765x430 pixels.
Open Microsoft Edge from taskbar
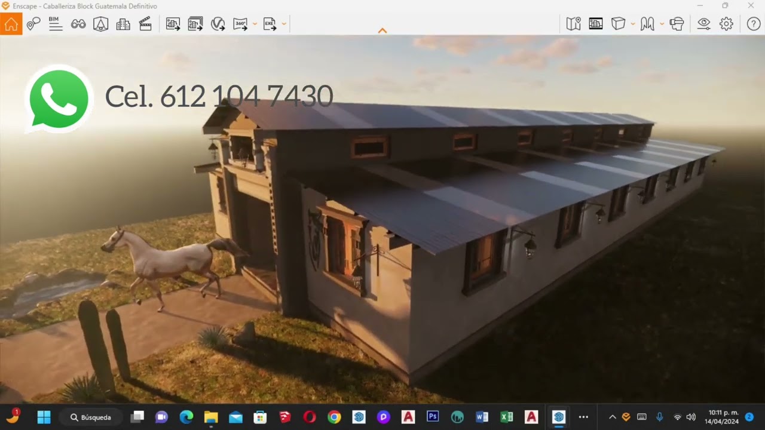186,417
